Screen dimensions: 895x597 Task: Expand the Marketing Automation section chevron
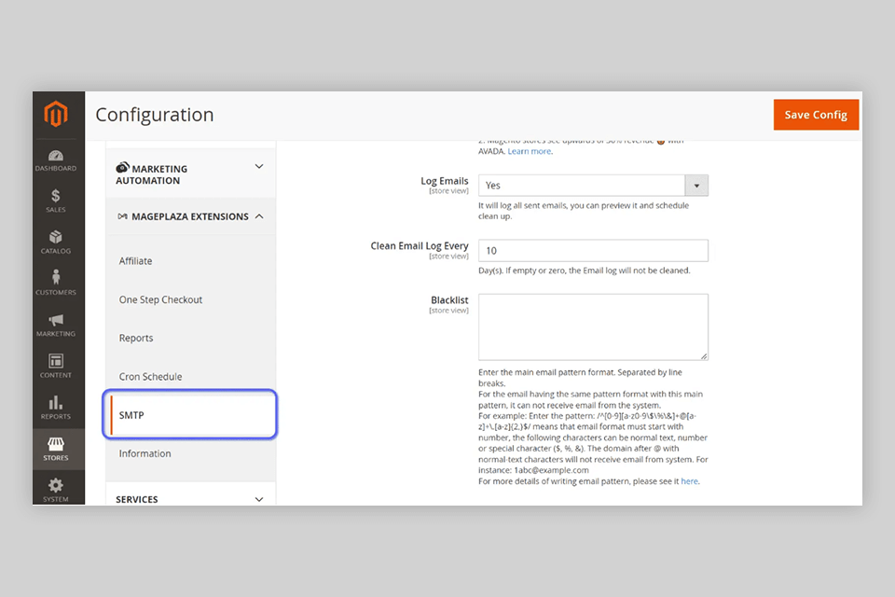click(x=259, y=167)
